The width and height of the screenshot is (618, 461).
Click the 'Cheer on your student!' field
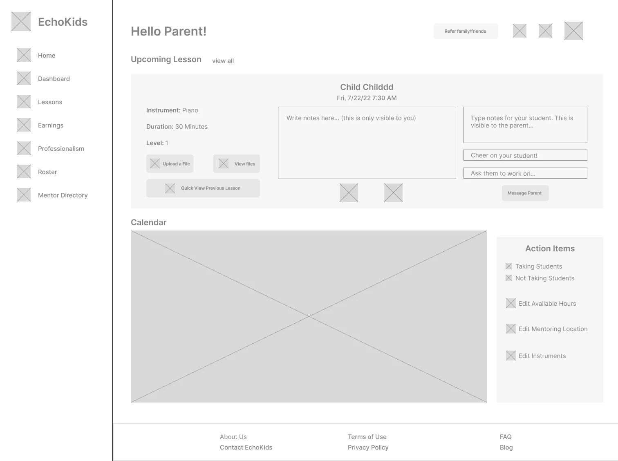click(525, 155)
